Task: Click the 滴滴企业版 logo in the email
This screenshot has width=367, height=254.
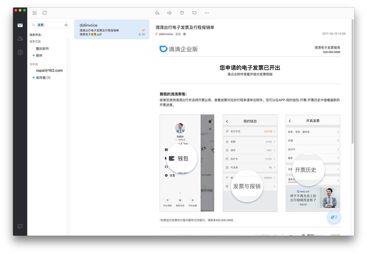Action: (179, 49)
